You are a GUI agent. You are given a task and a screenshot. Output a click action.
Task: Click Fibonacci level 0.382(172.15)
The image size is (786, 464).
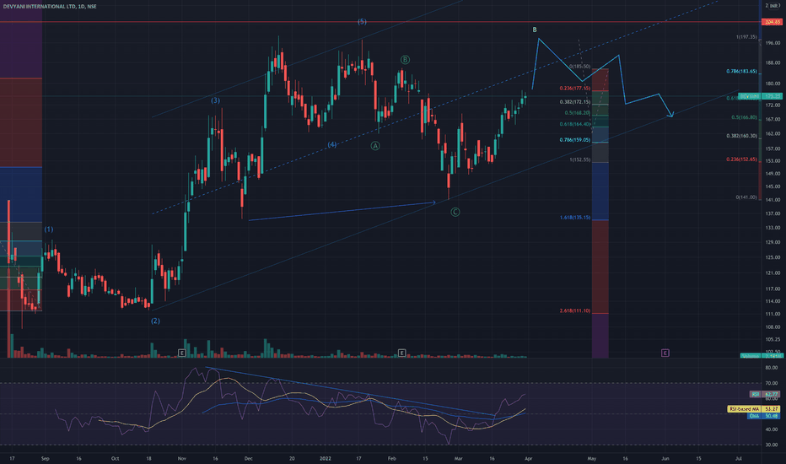click(575, 102)
